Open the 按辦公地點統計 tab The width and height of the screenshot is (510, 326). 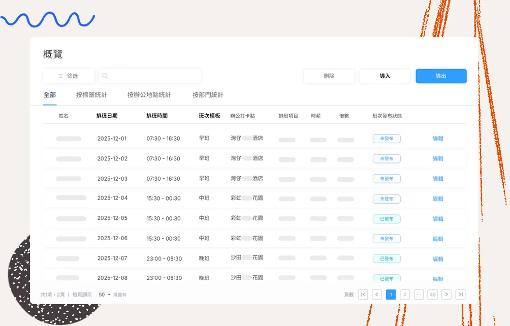tap(149, 95)
